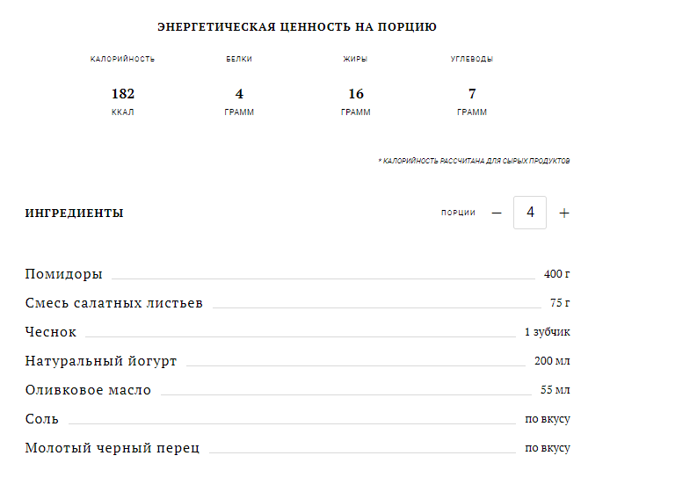The width and height of the screenshot is (697, 499).
Task: Click the Молотый черный перец ingredient
Action: [x=113, y=448]
